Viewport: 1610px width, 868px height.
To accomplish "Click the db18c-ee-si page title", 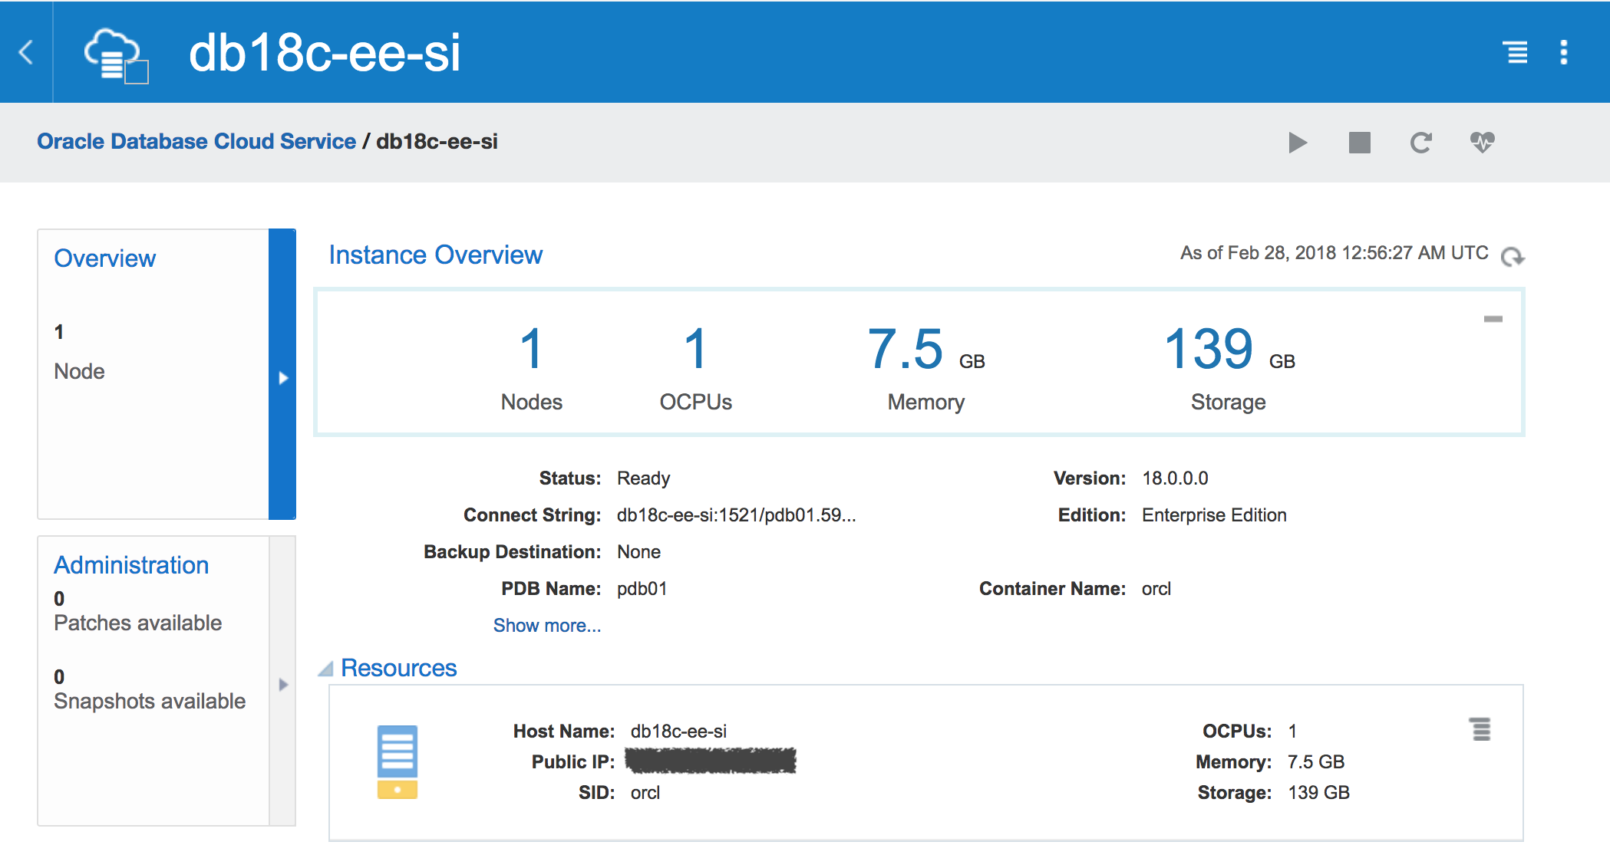I will click(x=325, y=53).
